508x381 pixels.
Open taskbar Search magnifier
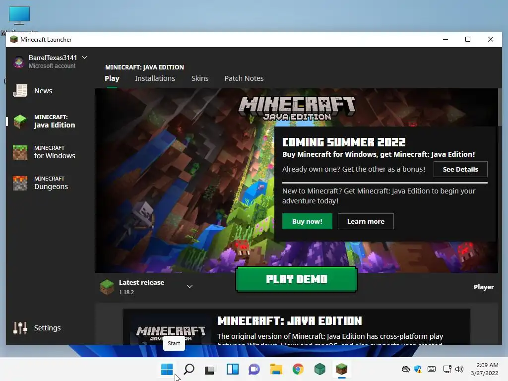point(189,369)
